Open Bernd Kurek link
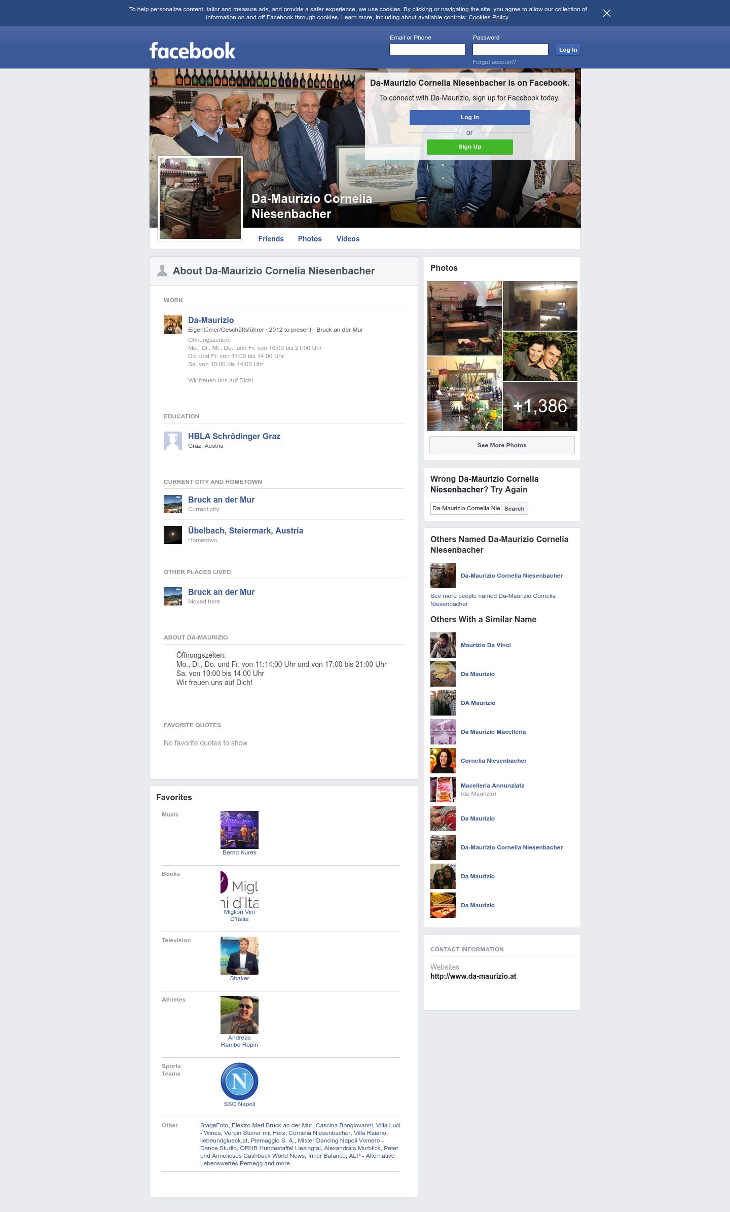Screen dimensions: 730x1212 tap(239, 852)
